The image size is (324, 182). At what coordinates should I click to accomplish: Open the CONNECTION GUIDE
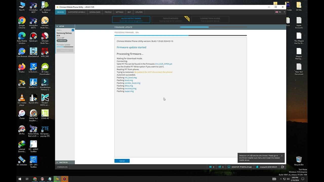pyautogui.click(x=210, y=19)
